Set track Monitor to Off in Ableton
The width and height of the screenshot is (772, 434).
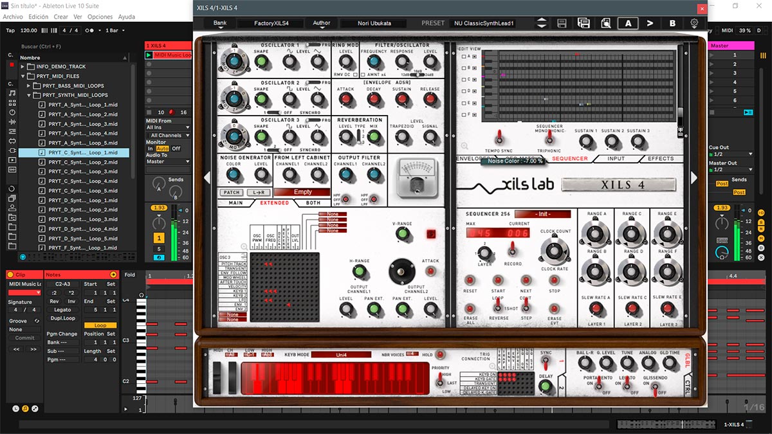point(176,149)
